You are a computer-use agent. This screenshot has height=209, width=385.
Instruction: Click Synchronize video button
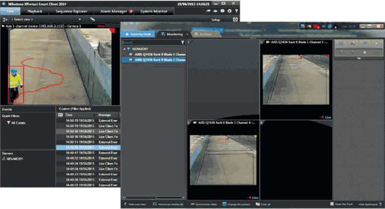(x=204, y=204)
